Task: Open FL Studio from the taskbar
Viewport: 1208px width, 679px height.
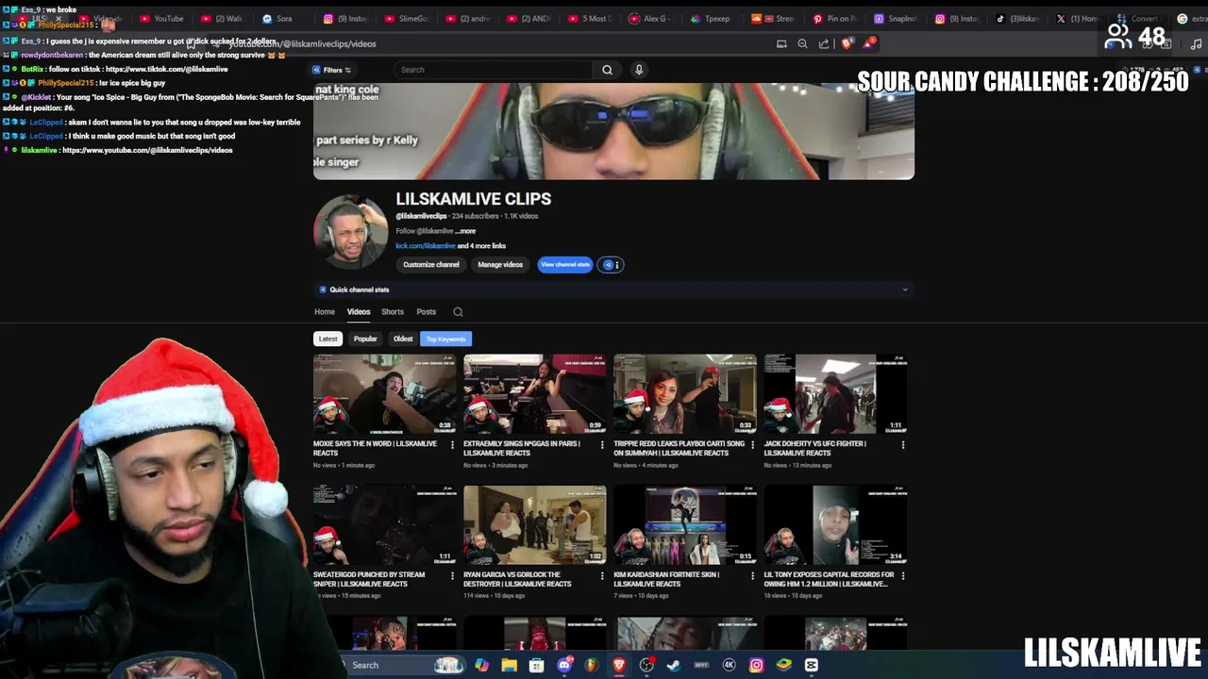Action: click(x=592, y=666)
